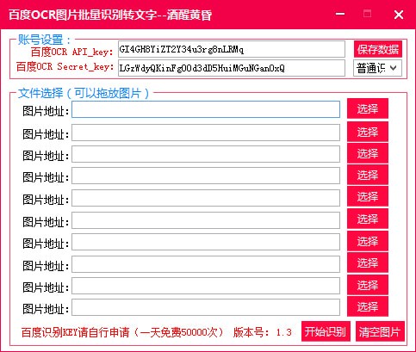Open the 普通识别 recognition mode dropdown
Viewport: 416px width, 352px height.
pyautogui.click(x=377, y=68)
